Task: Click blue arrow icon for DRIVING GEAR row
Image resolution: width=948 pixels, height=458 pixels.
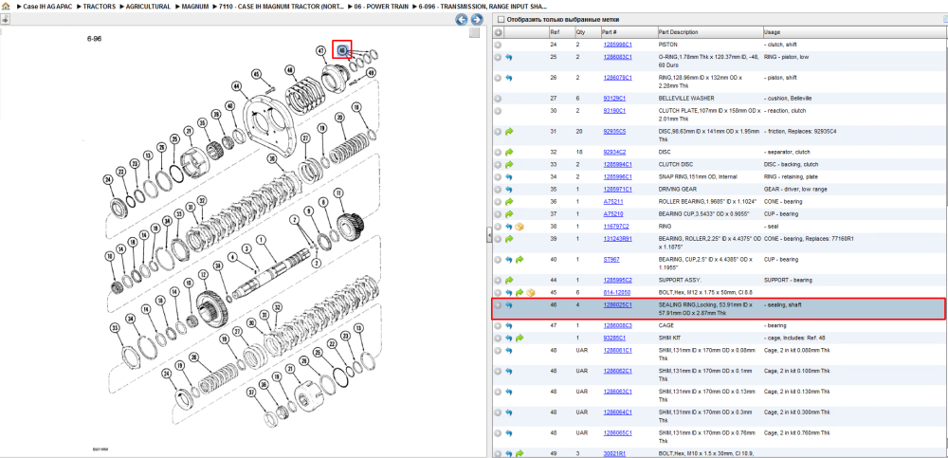Action: pyautogui.click(x=508, y=190)
